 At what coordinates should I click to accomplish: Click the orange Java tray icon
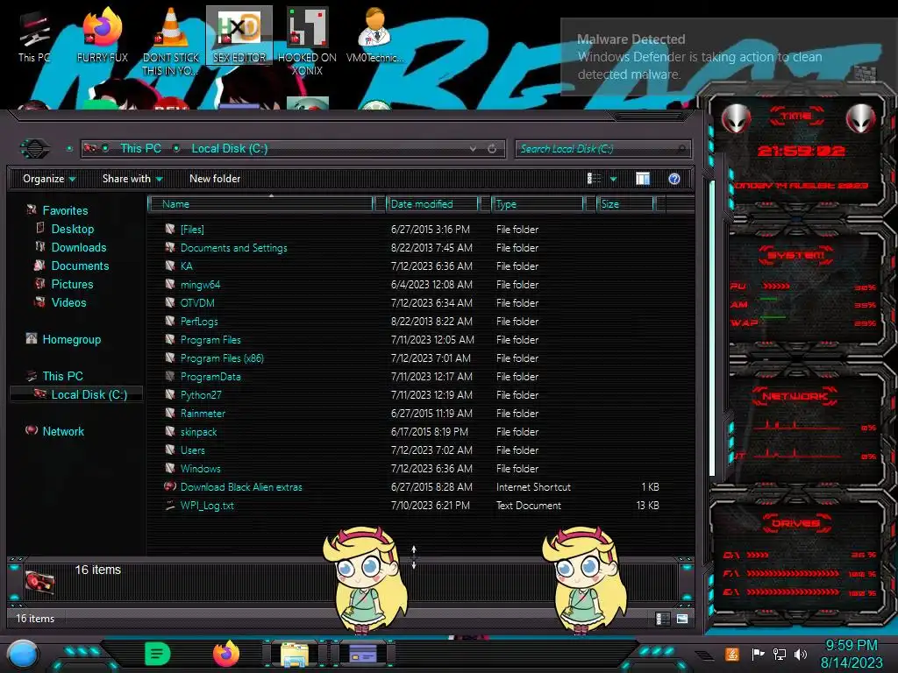click(732, 654)
